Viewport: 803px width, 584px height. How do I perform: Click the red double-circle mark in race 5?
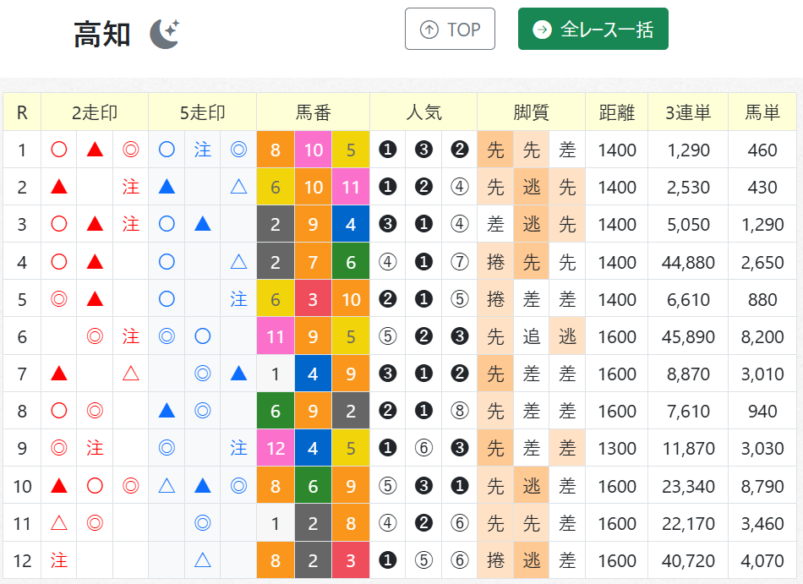(x=59, y=299)
